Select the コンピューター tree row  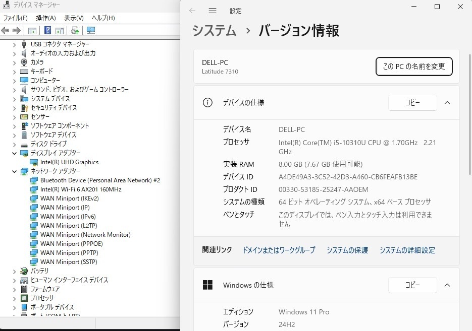45,81
